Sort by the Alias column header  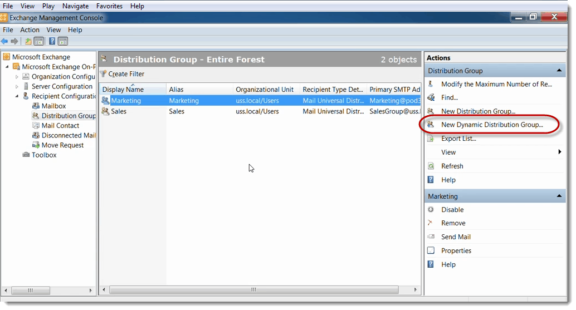[199, 90]
